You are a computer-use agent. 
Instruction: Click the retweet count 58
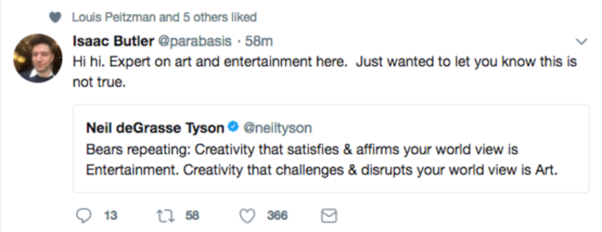point(193,216)
